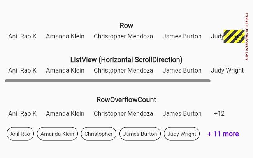Click "Anil Rao K" in the RowOverflowCount text row
The image size is (253, 158).
(22, 114)
